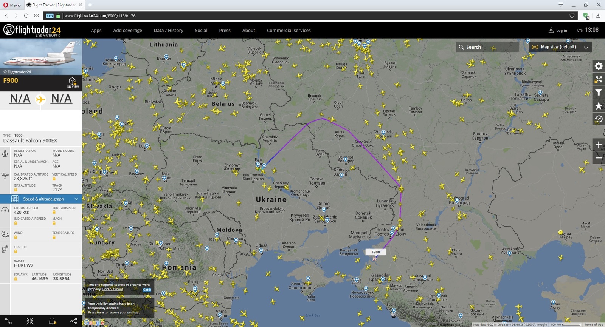Screen dimensions: 605x327
Task: Click the flight Search field
Action: click(x=487, y=47)
